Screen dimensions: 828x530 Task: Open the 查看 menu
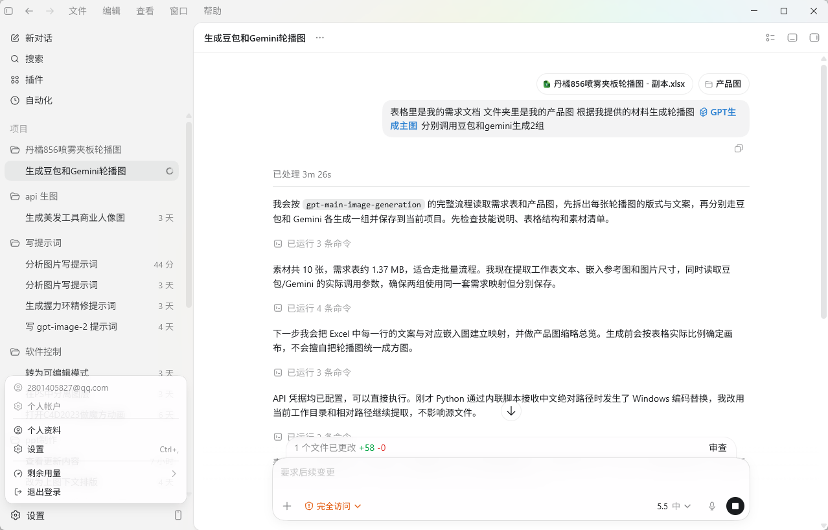pos(145,11)
